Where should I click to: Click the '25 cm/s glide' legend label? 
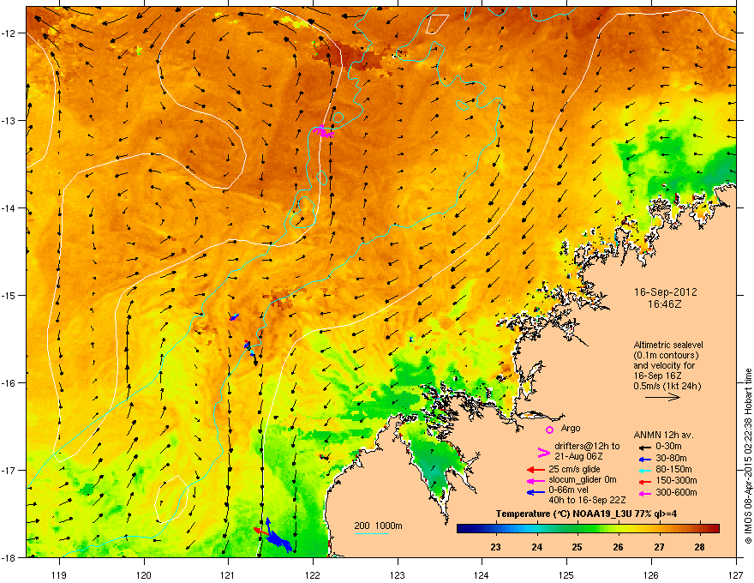[x=575, y=469]
